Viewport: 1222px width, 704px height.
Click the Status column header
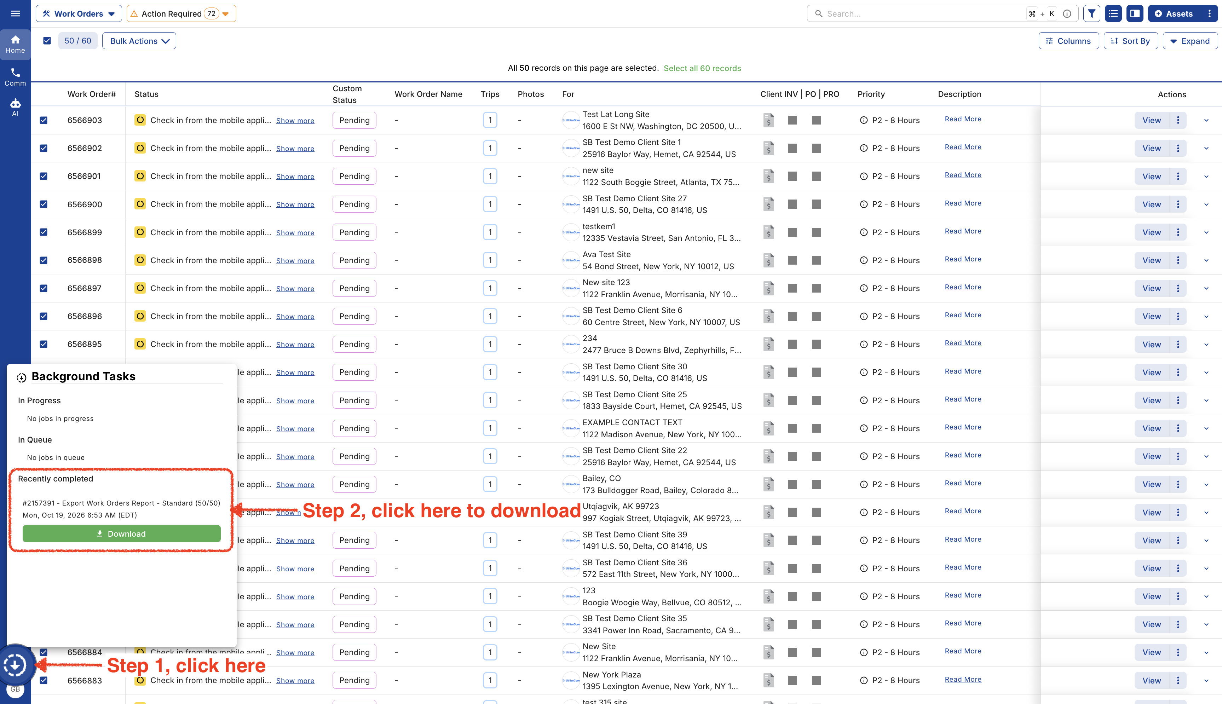tap(146, 94)
